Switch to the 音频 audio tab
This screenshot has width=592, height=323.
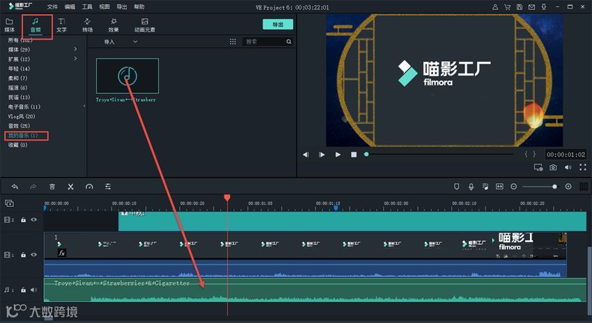click(36, 25)
